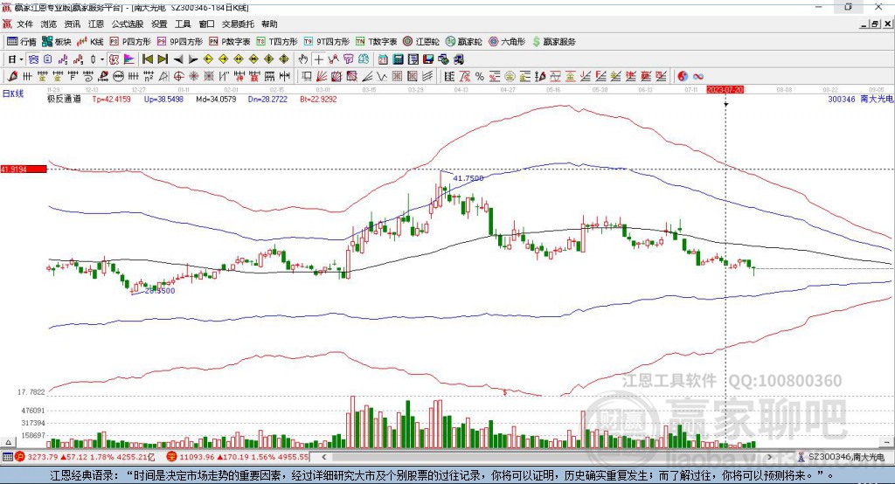Select the percent (%) tool icon
This screenshot has width=895, height=484.
480,77
